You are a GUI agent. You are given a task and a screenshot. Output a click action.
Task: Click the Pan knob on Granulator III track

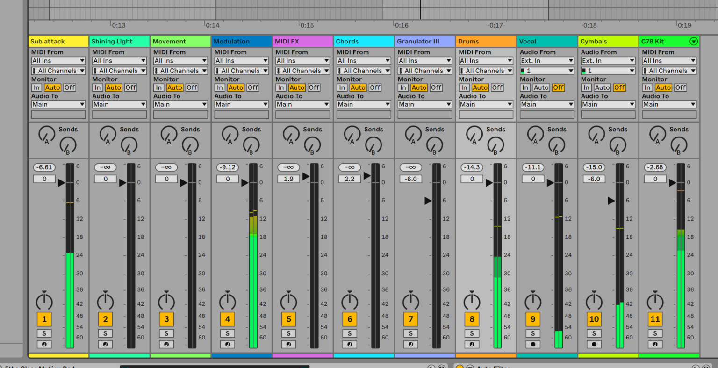(x=410, y=302)
